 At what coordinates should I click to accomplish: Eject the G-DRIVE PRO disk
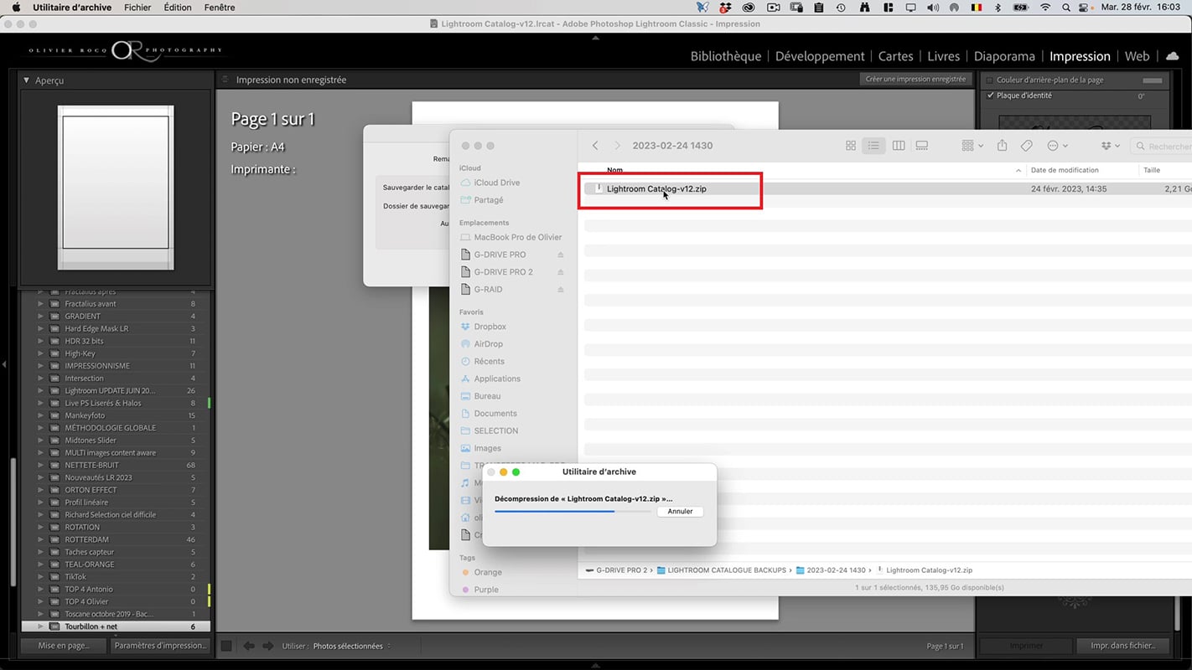click(561, 255)
